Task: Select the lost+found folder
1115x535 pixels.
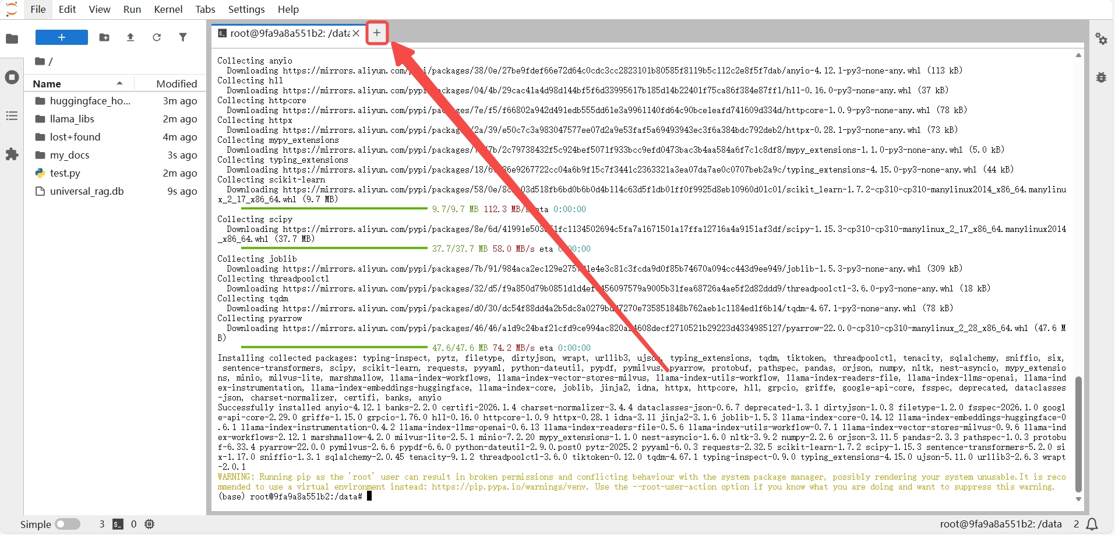Action: pos(115,137)
